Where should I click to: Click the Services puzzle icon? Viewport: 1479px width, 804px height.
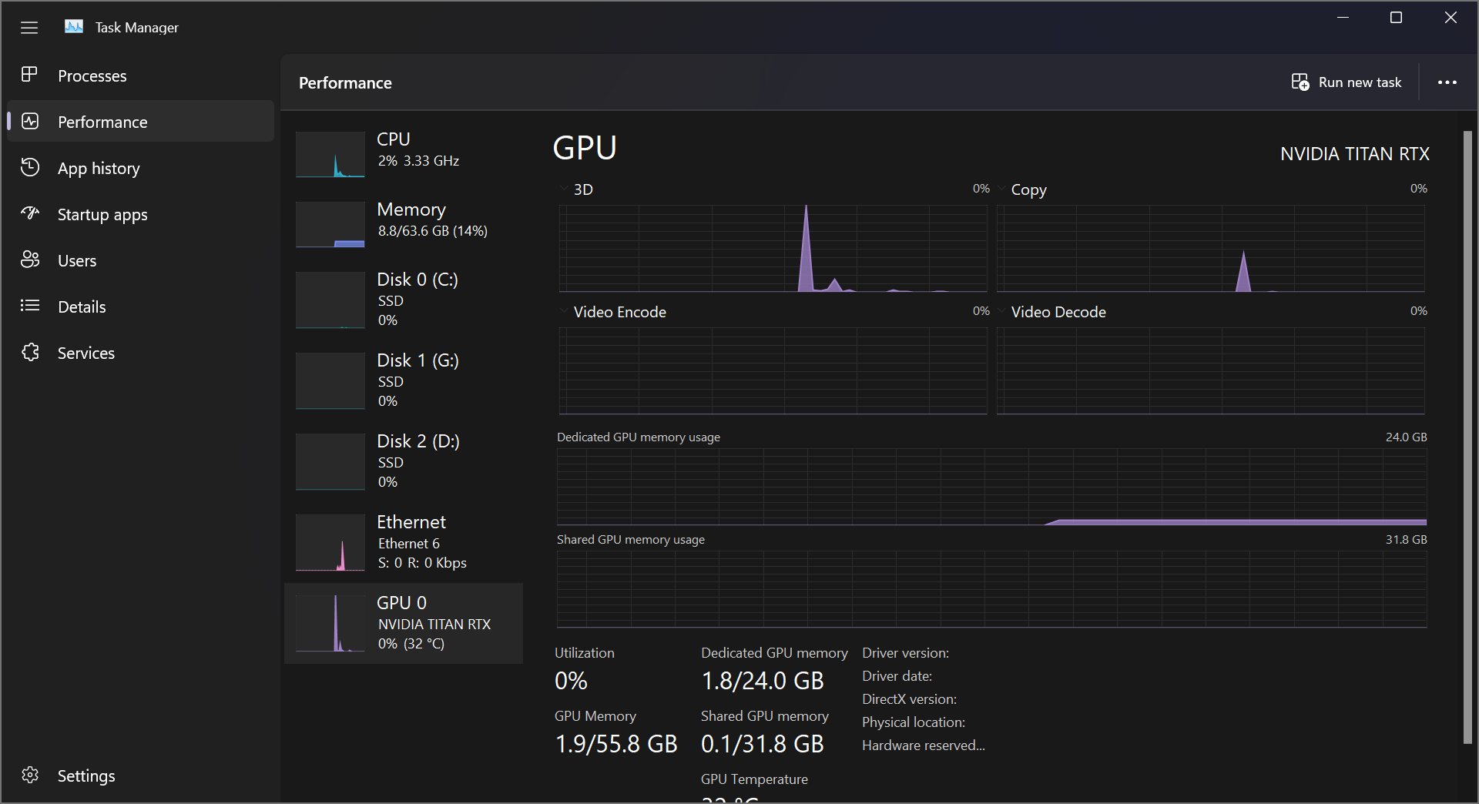tap(30, 352)
